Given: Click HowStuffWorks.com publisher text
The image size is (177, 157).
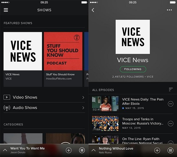Looking at the screenshot, I should pyautogui.click(x=59, y=79).
